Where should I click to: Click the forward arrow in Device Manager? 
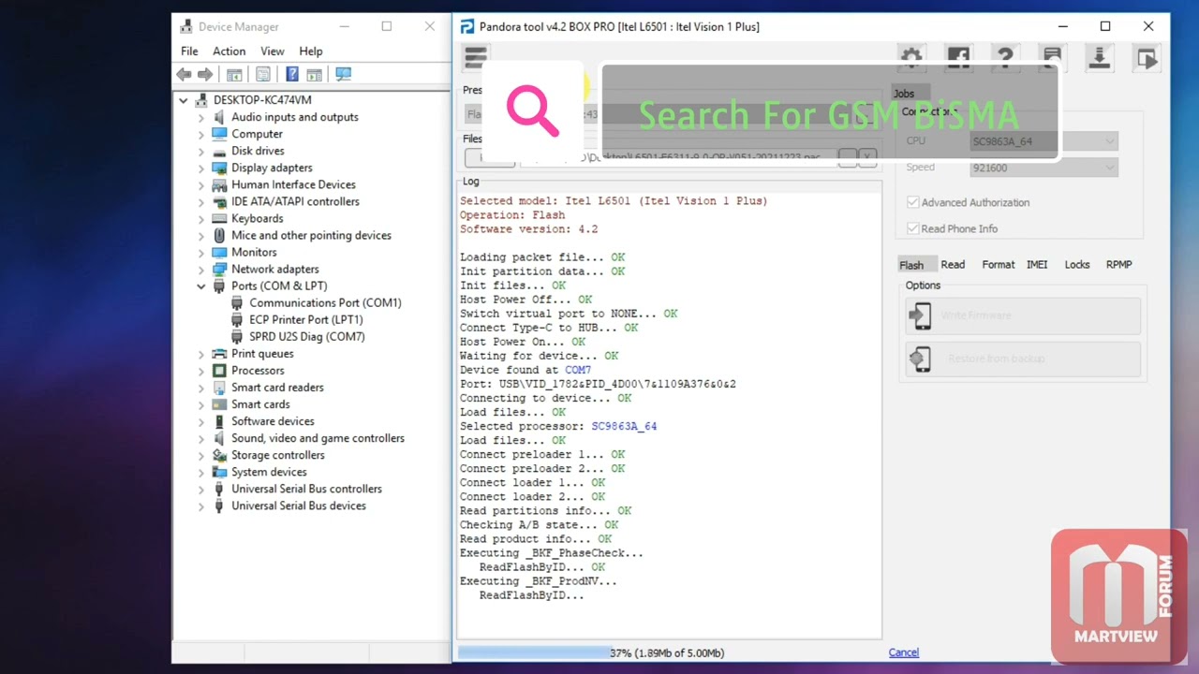pos(204,74)
